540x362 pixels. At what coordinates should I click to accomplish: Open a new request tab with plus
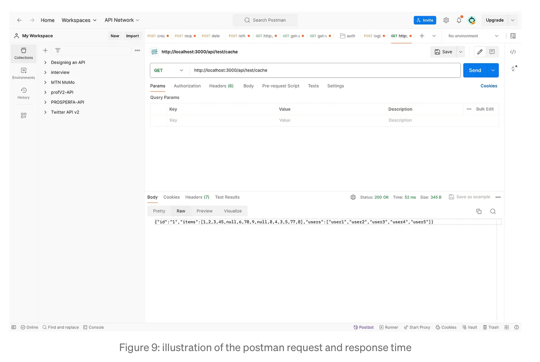coord(422,36)
